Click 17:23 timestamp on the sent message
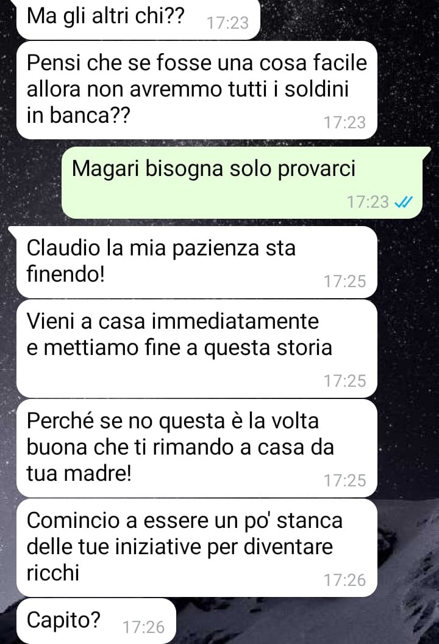Screen dimensions: 439x644 [x=368, y=202]
